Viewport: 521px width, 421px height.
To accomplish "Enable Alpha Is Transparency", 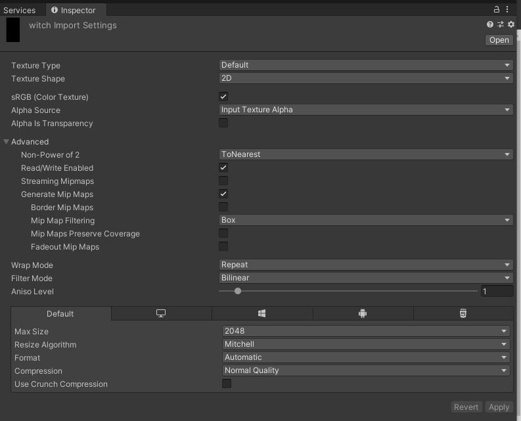I will tap(223, 123).
